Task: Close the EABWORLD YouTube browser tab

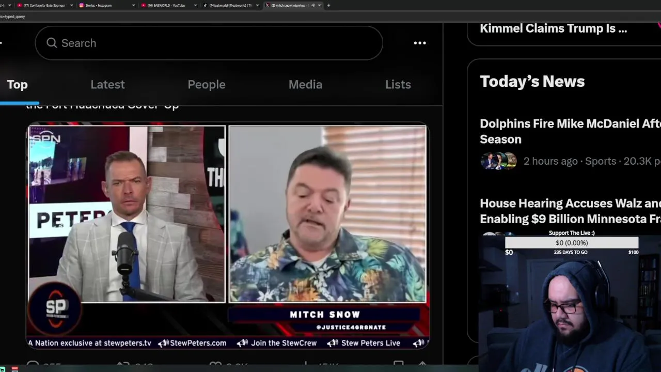Action: click(195, 5)
